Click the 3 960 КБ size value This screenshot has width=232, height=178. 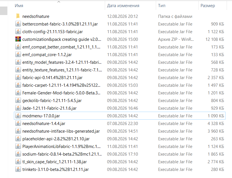pos(216,131)
